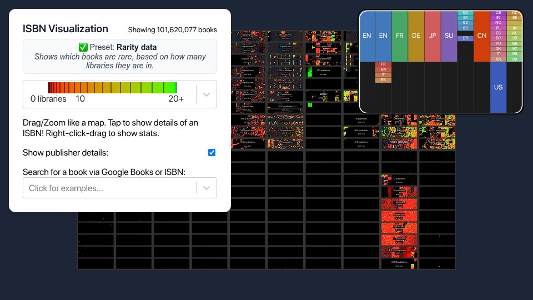Screen dimensions: 533x300
Task: Expand the book search examples chevron
Action: pyautogui.click(x=207, y=188)
